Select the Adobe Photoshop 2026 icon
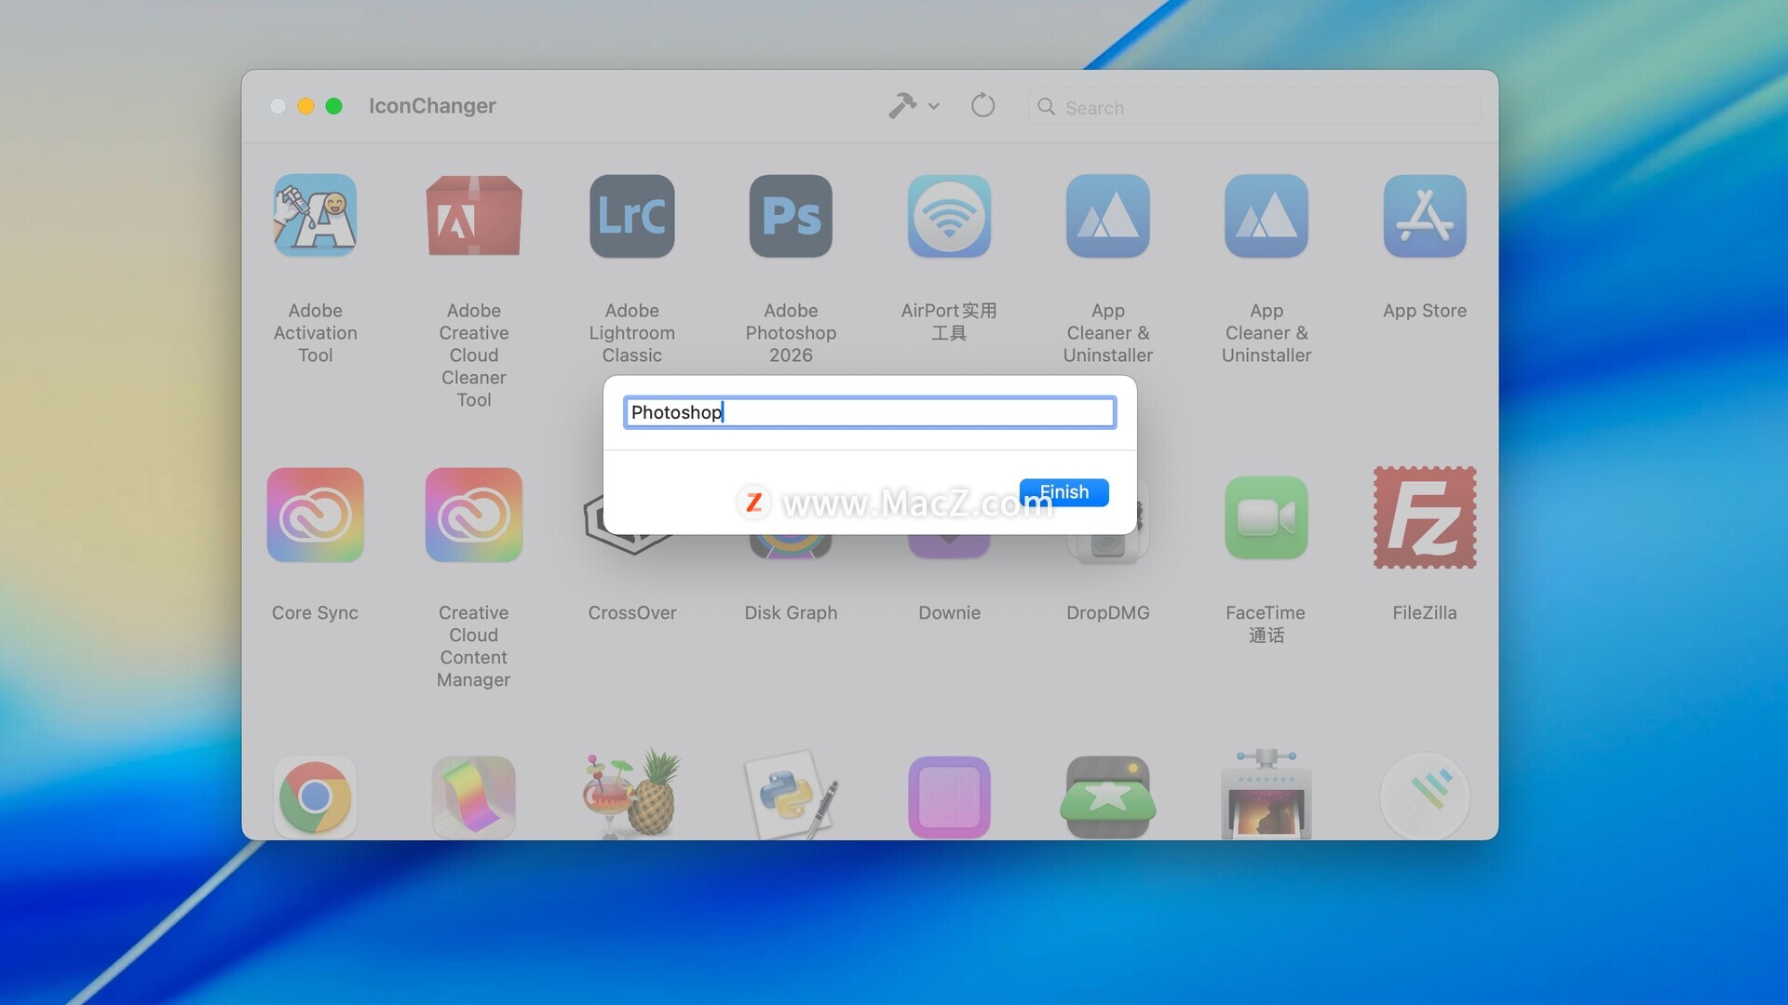This screenshot has height=1005, width=1788. [791, 216]
